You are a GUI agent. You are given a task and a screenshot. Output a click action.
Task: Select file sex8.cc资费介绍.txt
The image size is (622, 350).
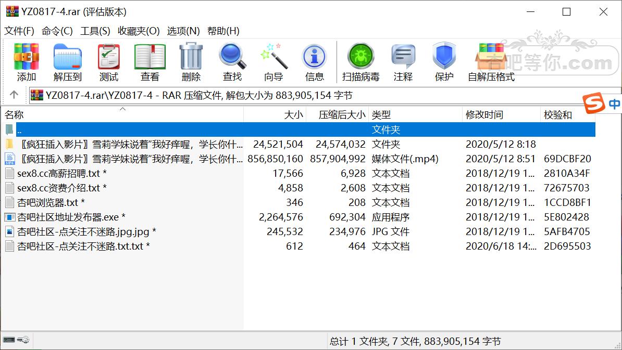point(62,188)
